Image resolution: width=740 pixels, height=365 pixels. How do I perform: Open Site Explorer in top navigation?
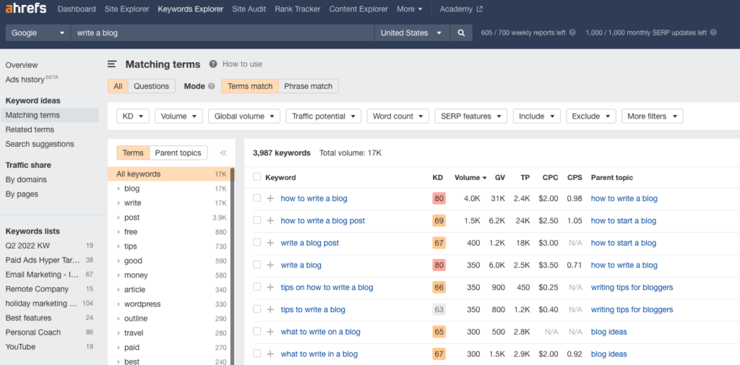(x=127, y=9)
